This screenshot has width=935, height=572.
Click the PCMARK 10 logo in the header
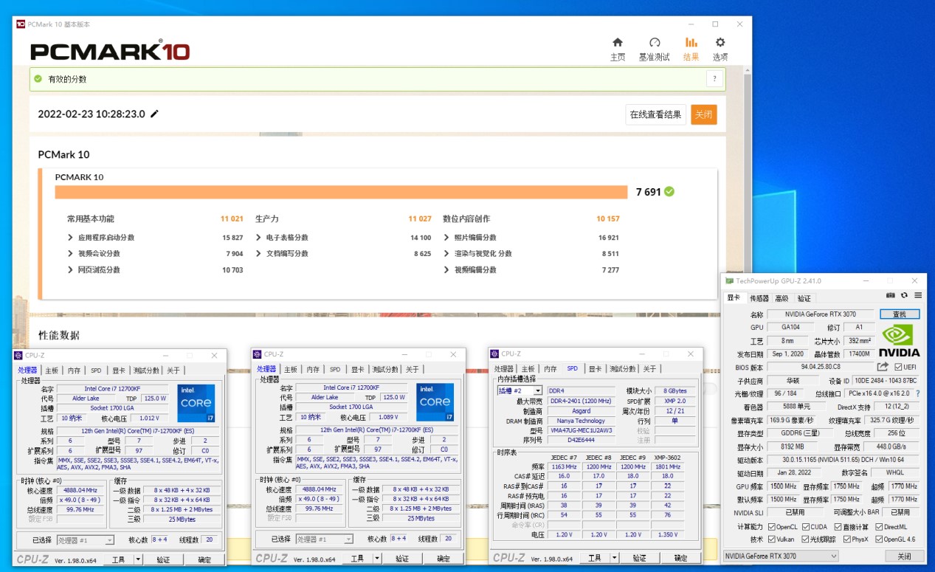pyautogui.click(x=110, y=51)
